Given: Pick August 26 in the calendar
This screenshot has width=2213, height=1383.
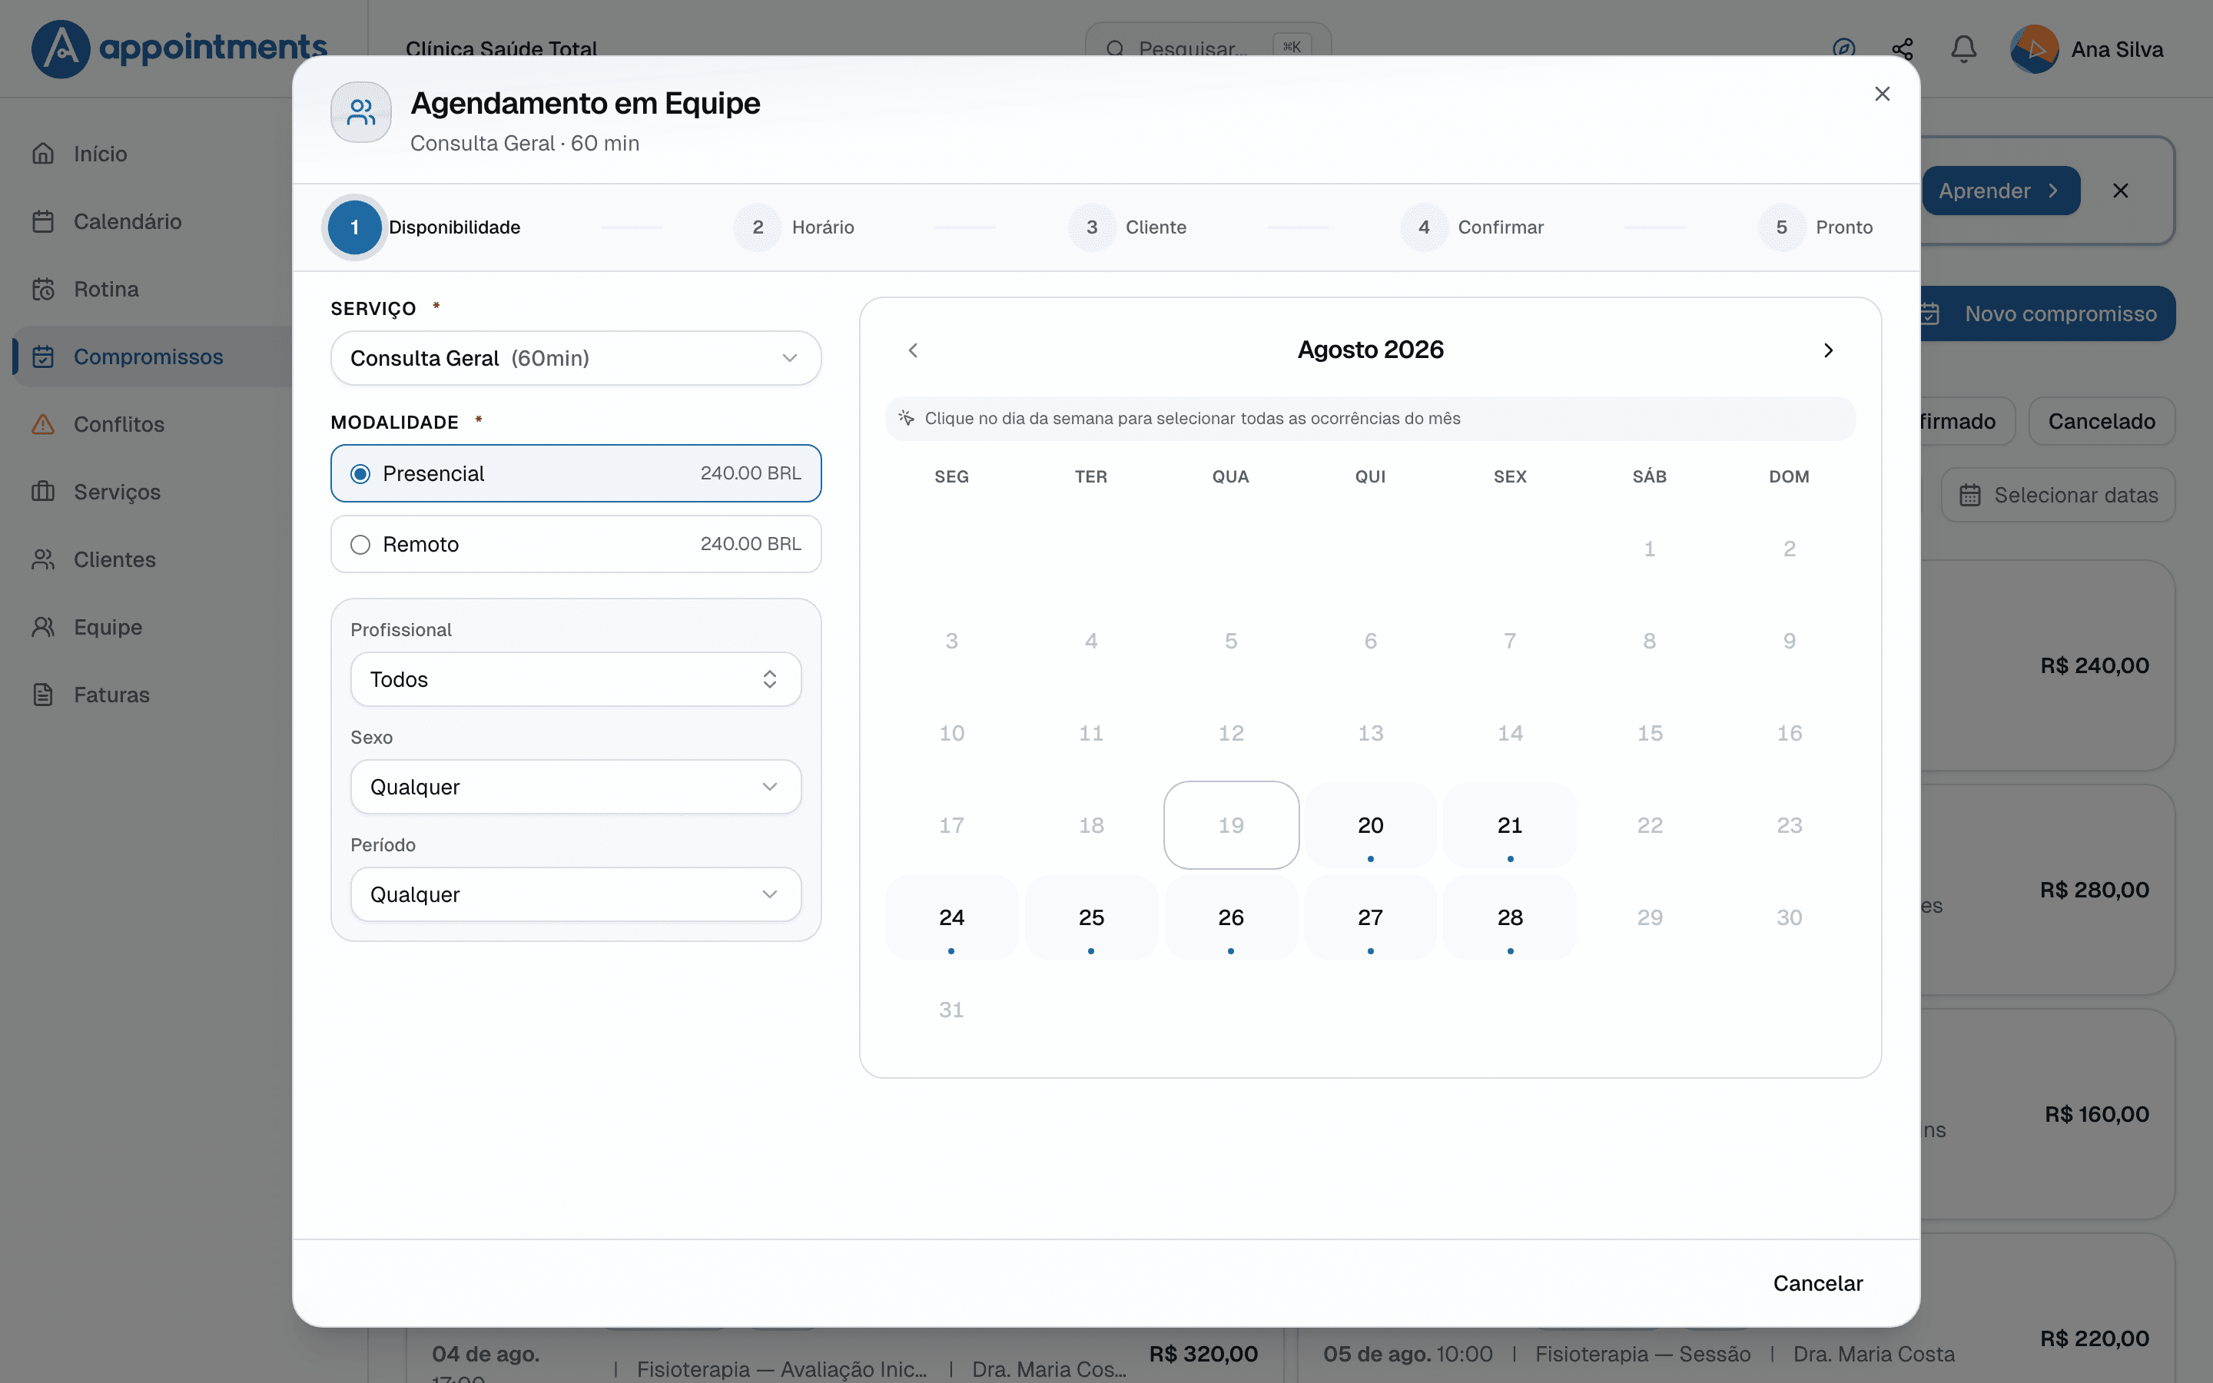Looking at the screenshot, I should pos(1231,917).
